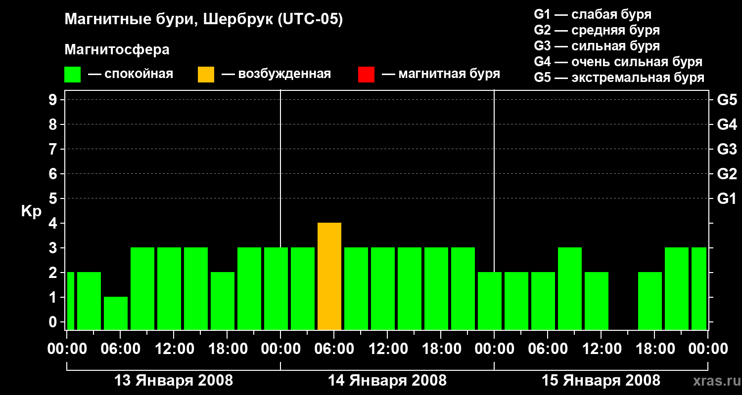Click the Kp axis value '6'
The image size is (742, 395).
point(54,174)
